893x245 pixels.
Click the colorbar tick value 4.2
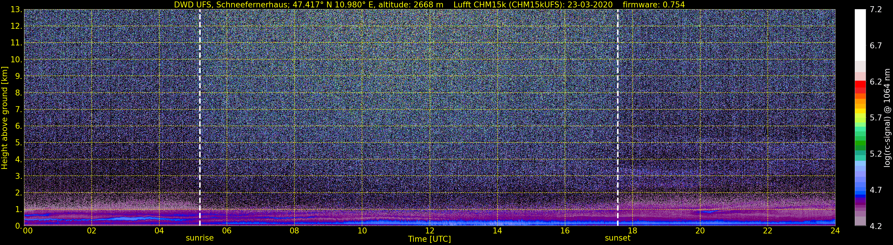[x=876, y=226]
